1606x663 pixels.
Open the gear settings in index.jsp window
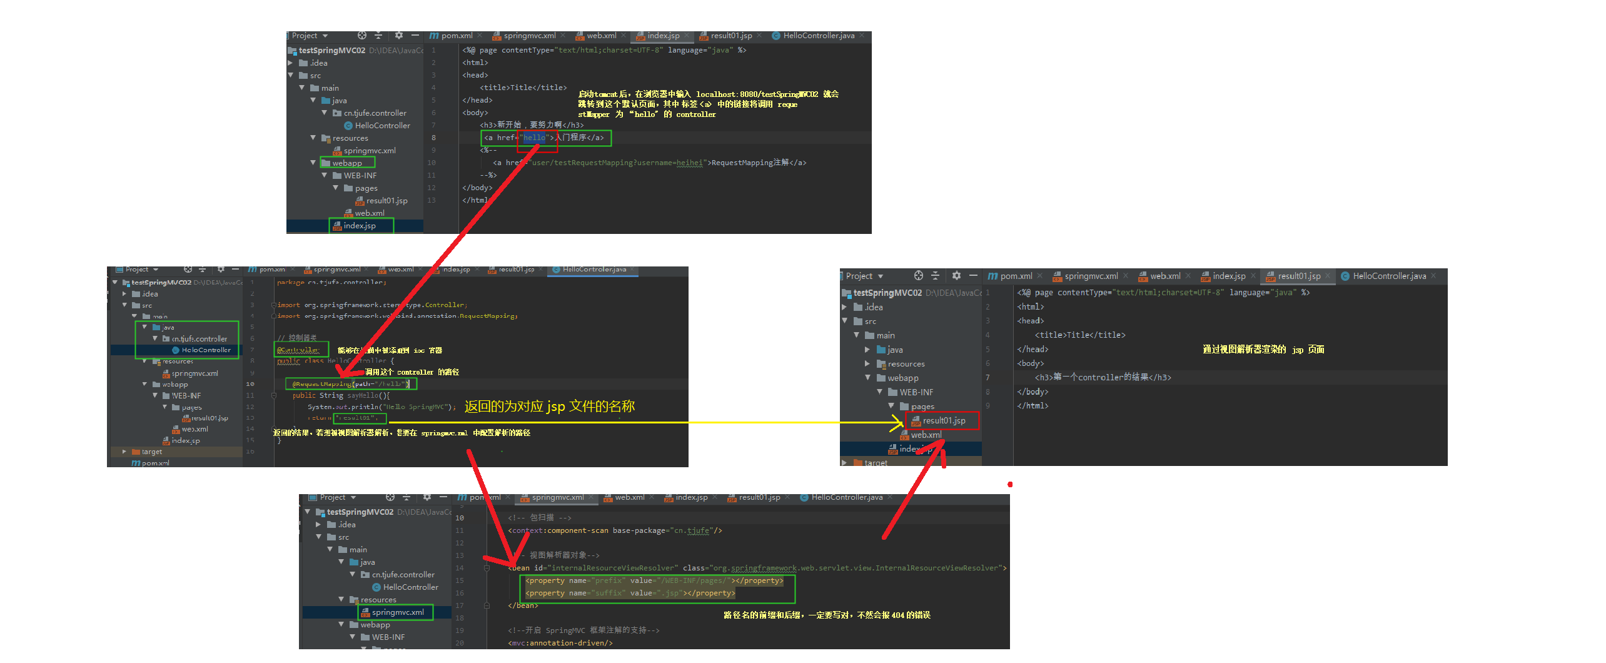click(399, 36)
